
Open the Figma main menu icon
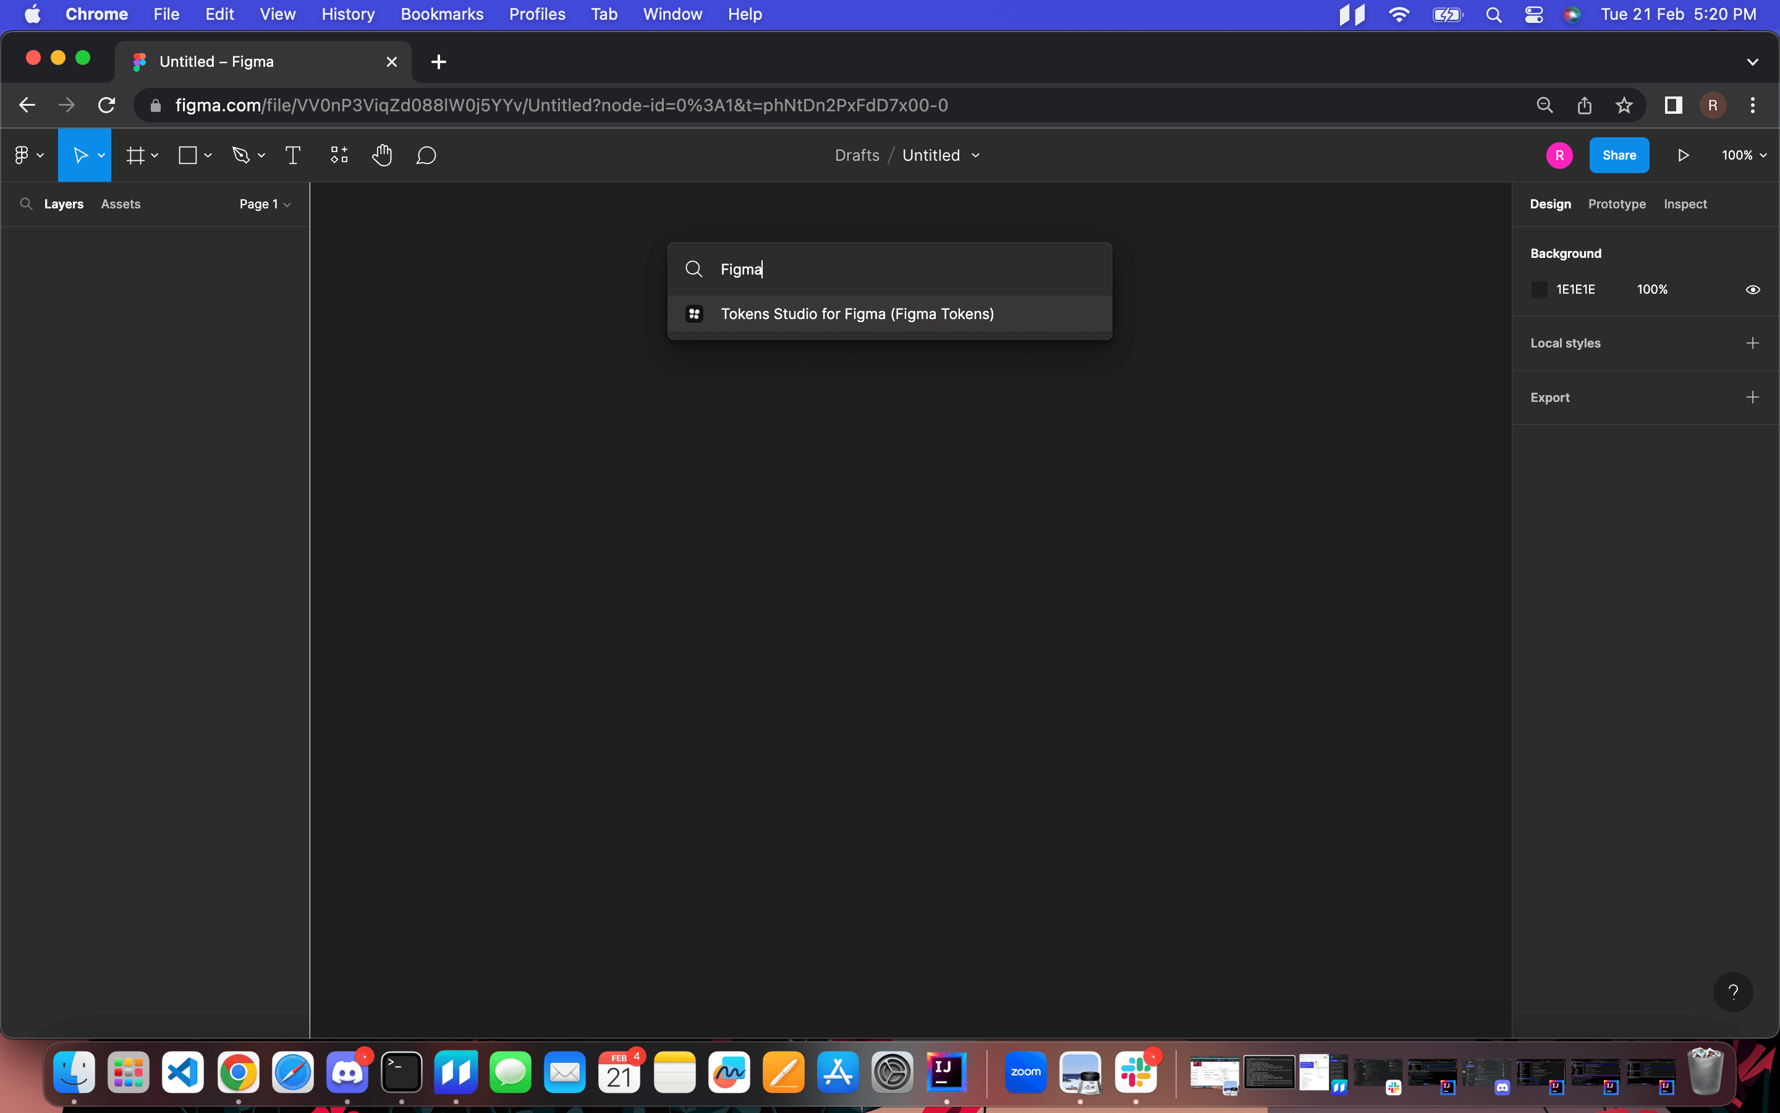tap(22, 155)
